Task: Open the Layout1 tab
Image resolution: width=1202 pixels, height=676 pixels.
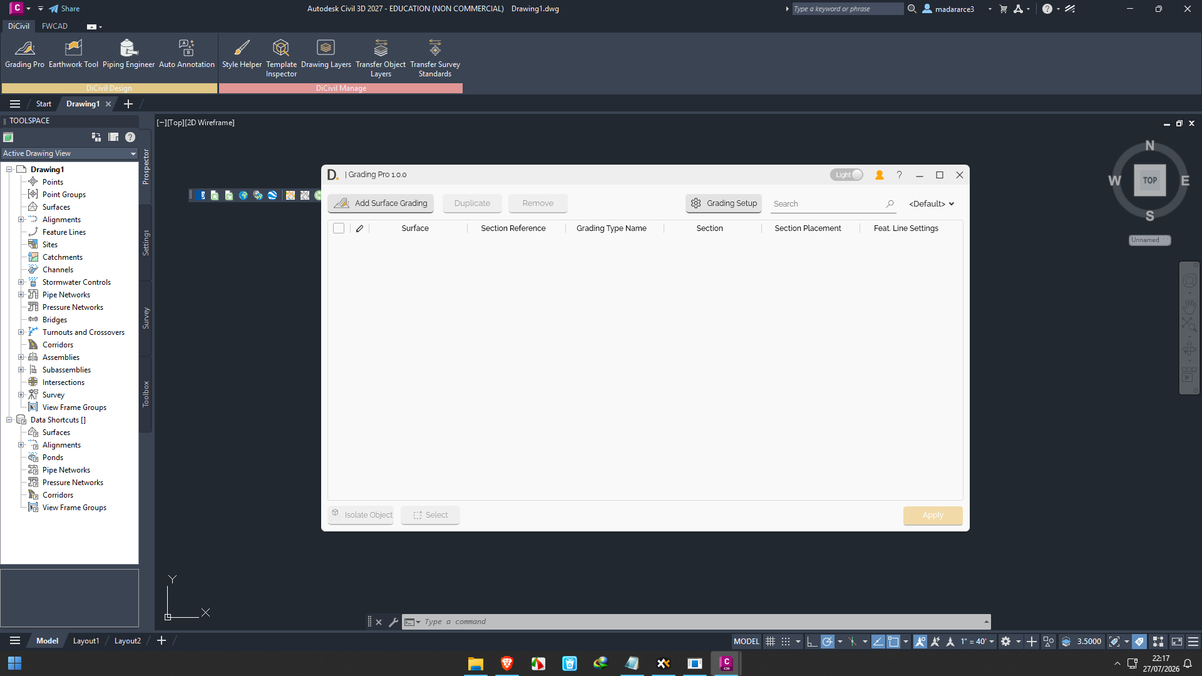Action: coord(86,641)
